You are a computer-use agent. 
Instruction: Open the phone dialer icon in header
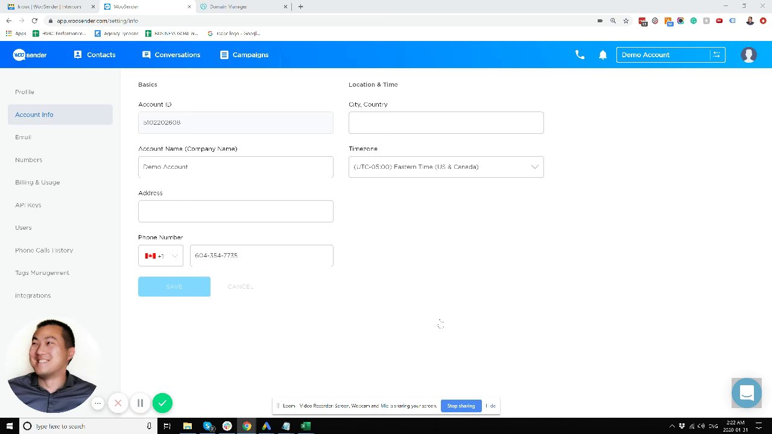point(580,55)
